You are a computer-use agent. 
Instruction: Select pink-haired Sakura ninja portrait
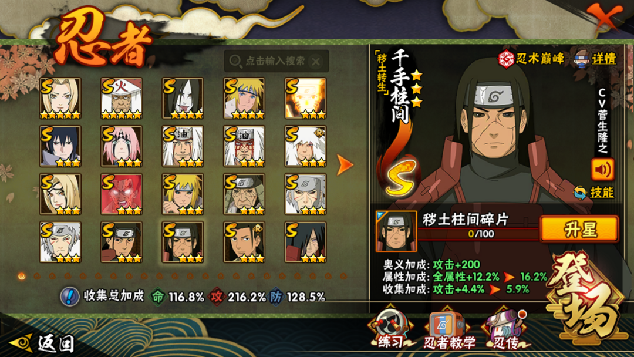point(122,146)
